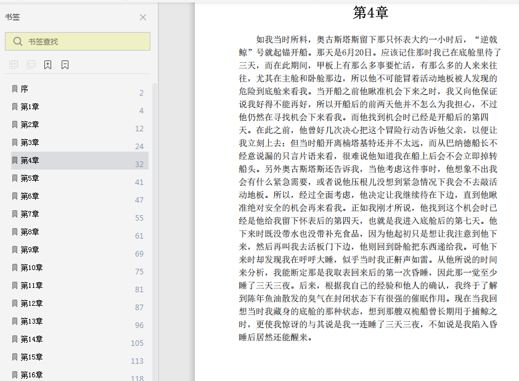Viewport: 519px width, 381px height.
Task: Click page number 61 for 第8章
Action: click(x=139, y=236)
